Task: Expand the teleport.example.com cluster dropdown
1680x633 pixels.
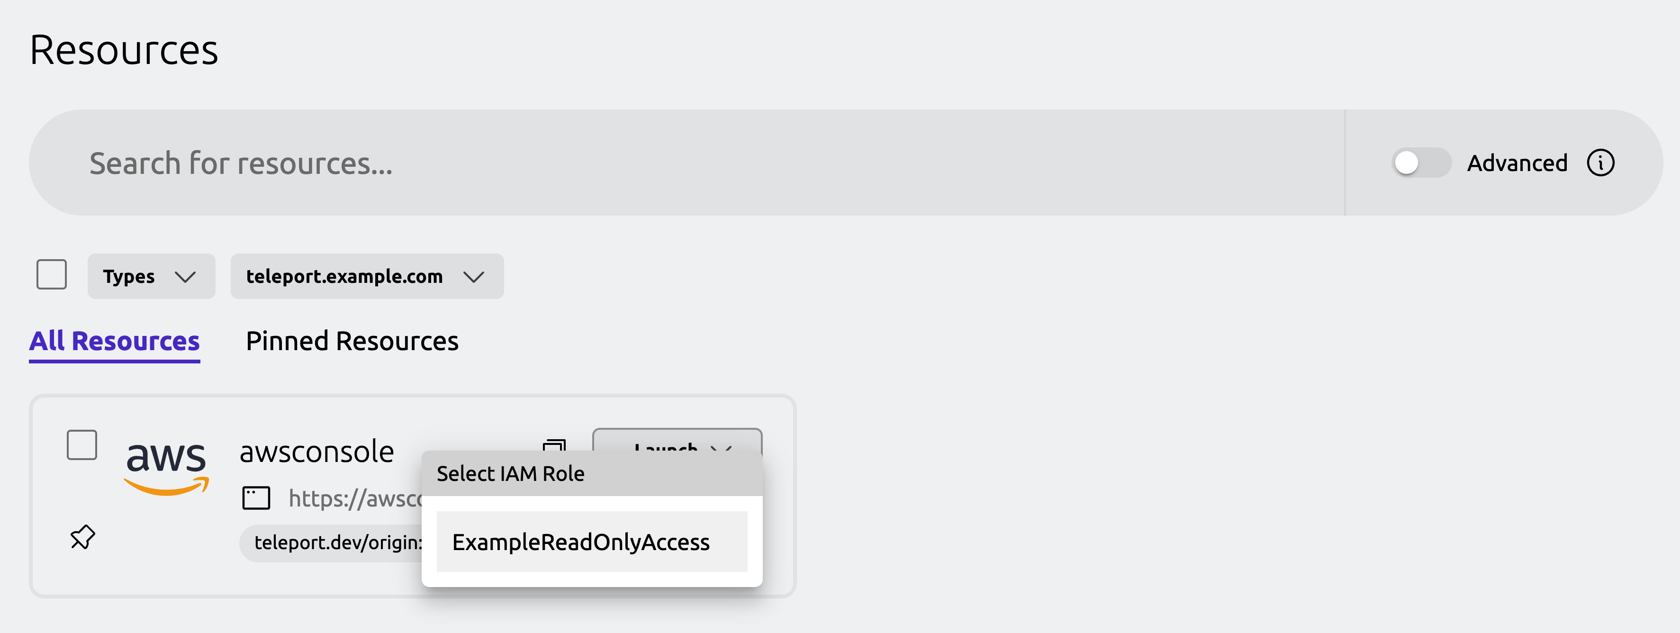Action: pos(367,276)
